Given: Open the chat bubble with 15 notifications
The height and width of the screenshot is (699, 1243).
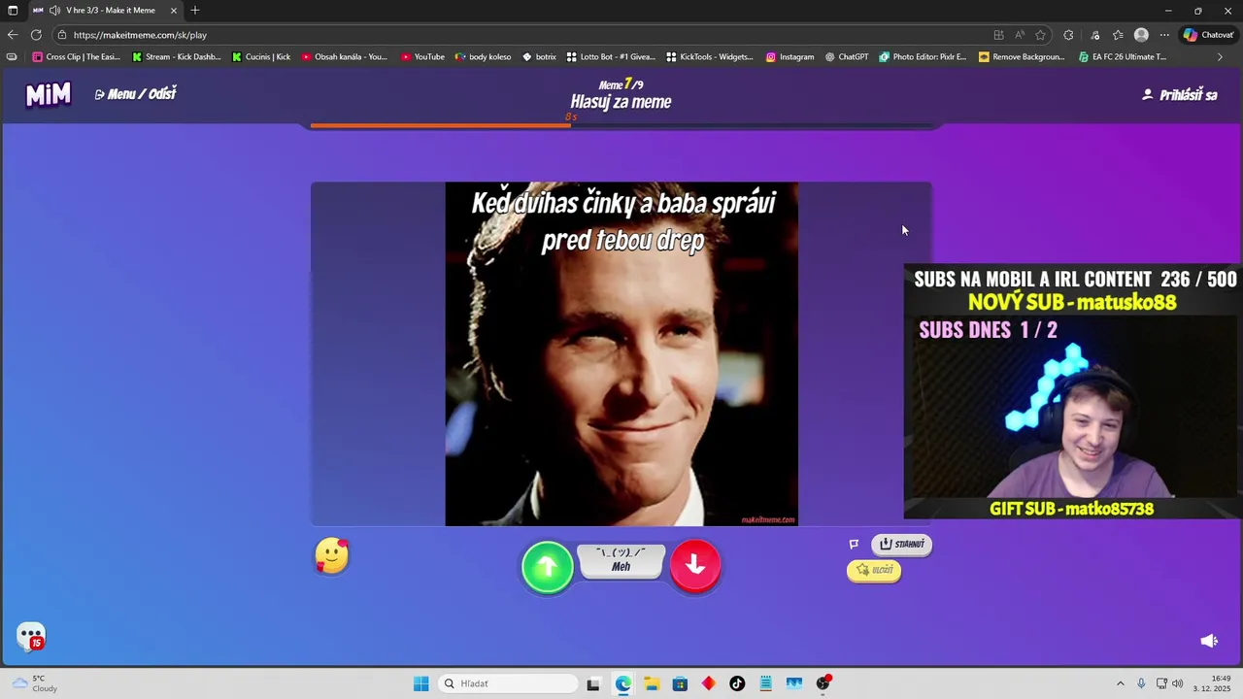Looking at the screenshot, I should tap(31, 637).
